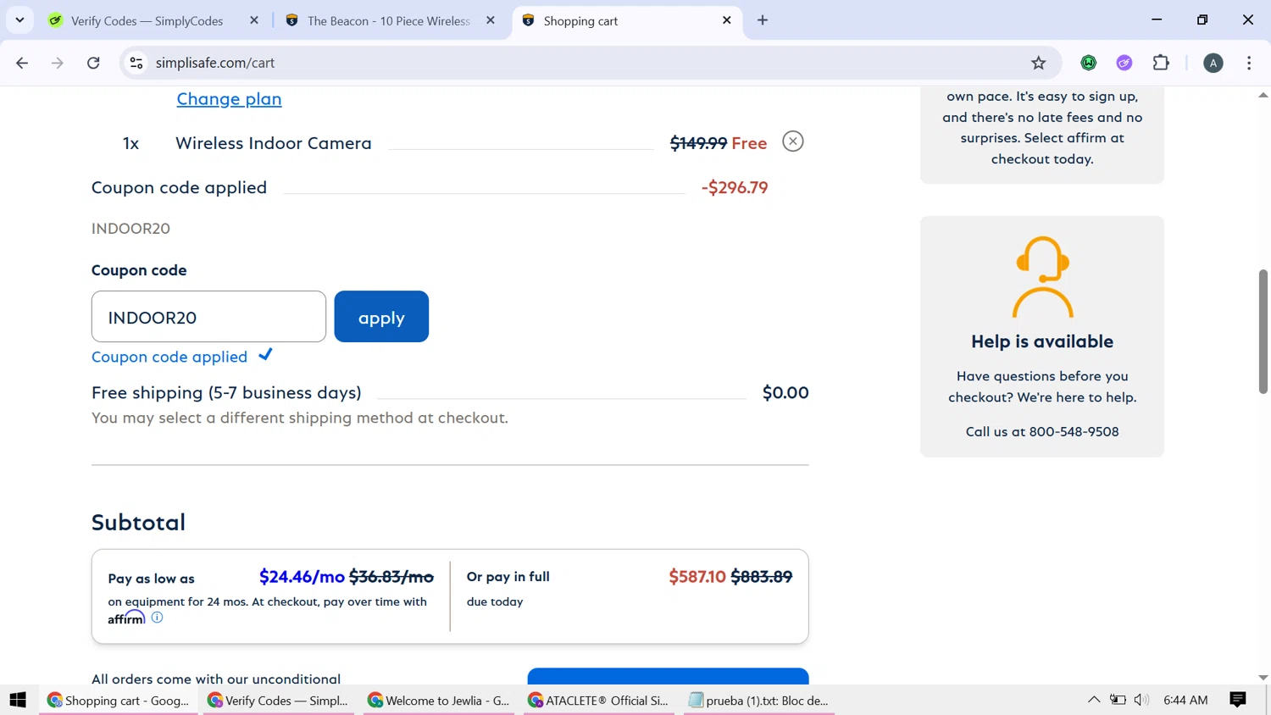Reload the shopping cart page

point(93,63)
